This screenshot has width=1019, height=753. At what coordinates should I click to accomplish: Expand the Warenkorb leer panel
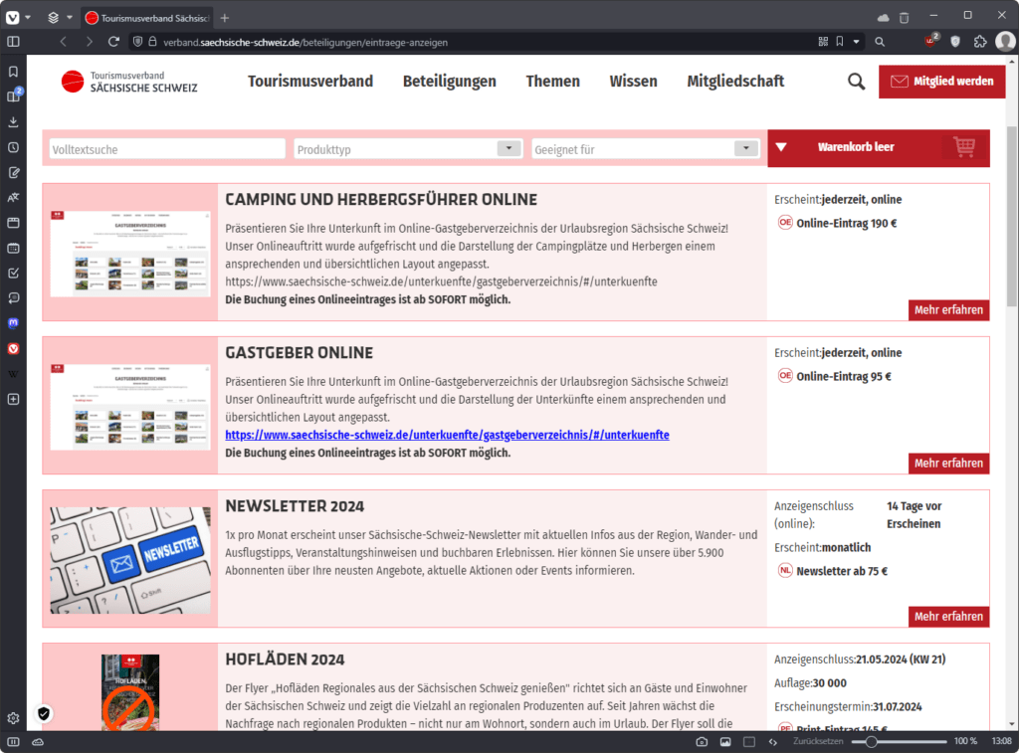(781, 147)
